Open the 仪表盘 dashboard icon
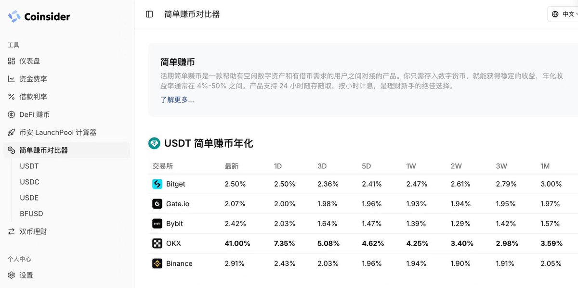578x288 pixels. (12, 61)
